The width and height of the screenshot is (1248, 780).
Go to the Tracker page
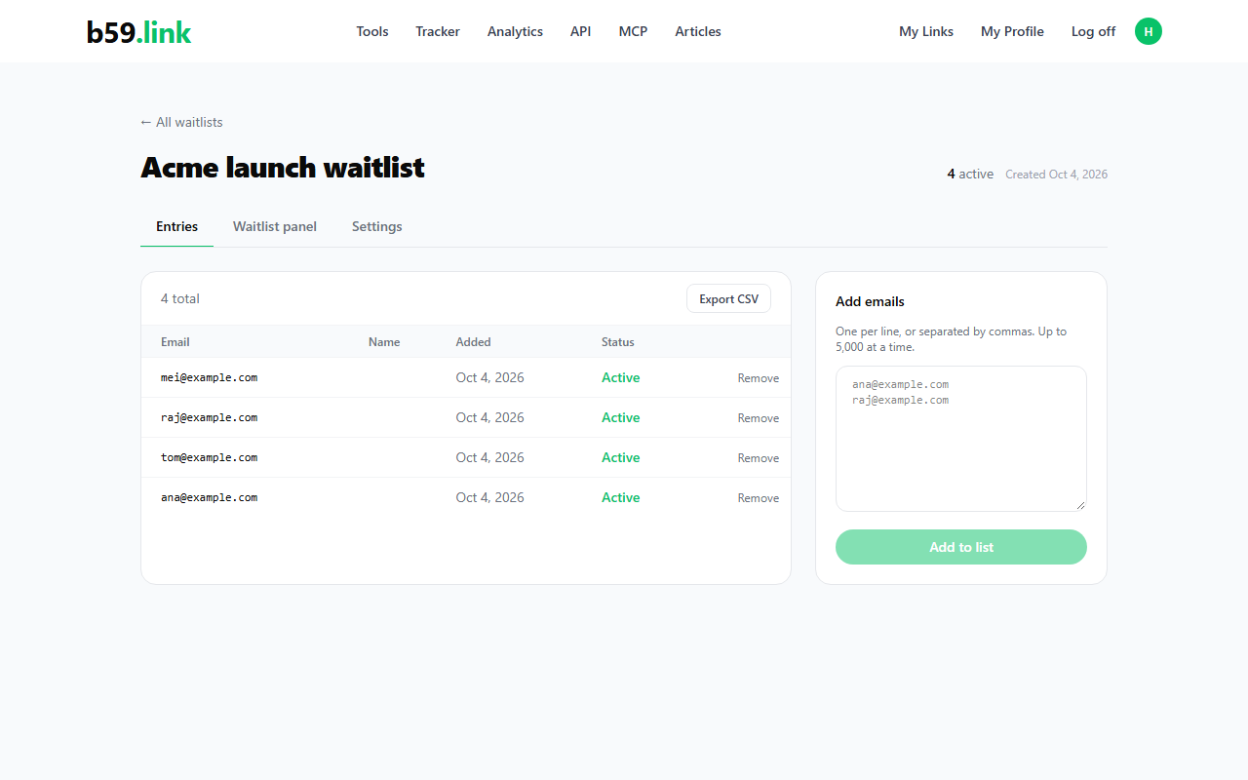[438, 31]
